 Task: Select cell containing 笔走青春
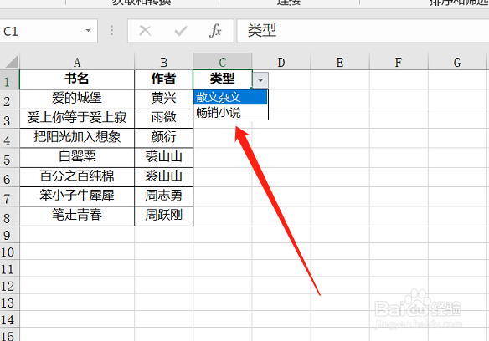coord(77,216)
